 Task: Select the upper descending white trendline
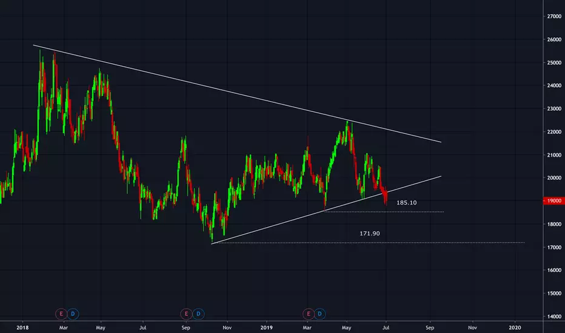click(x=237, y=94)
